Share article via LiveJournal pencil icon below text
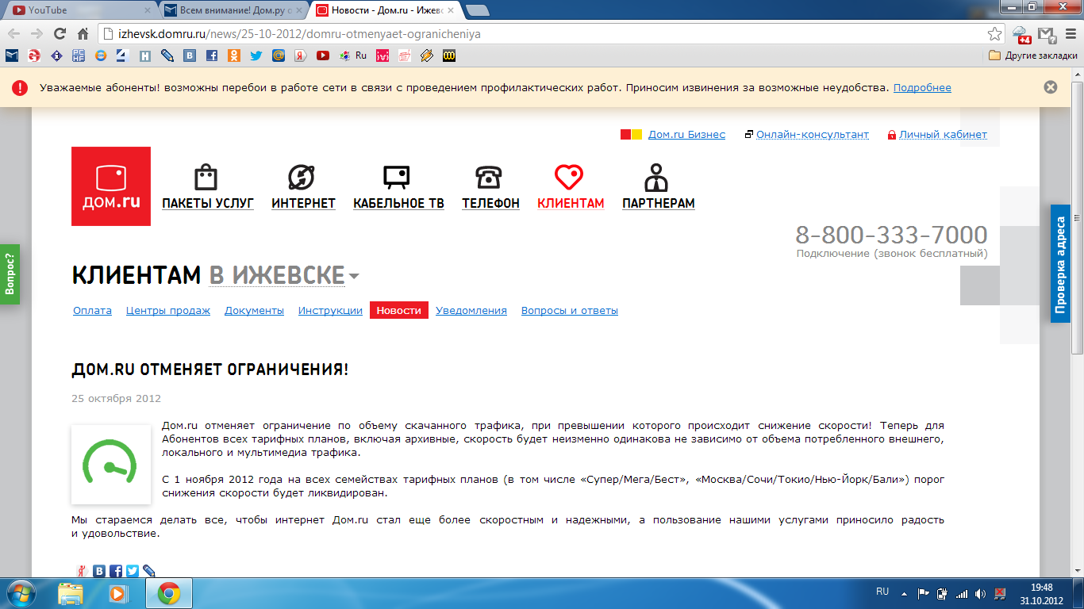This screenshot has height=609, width=1084. click(x=149, y=570)
